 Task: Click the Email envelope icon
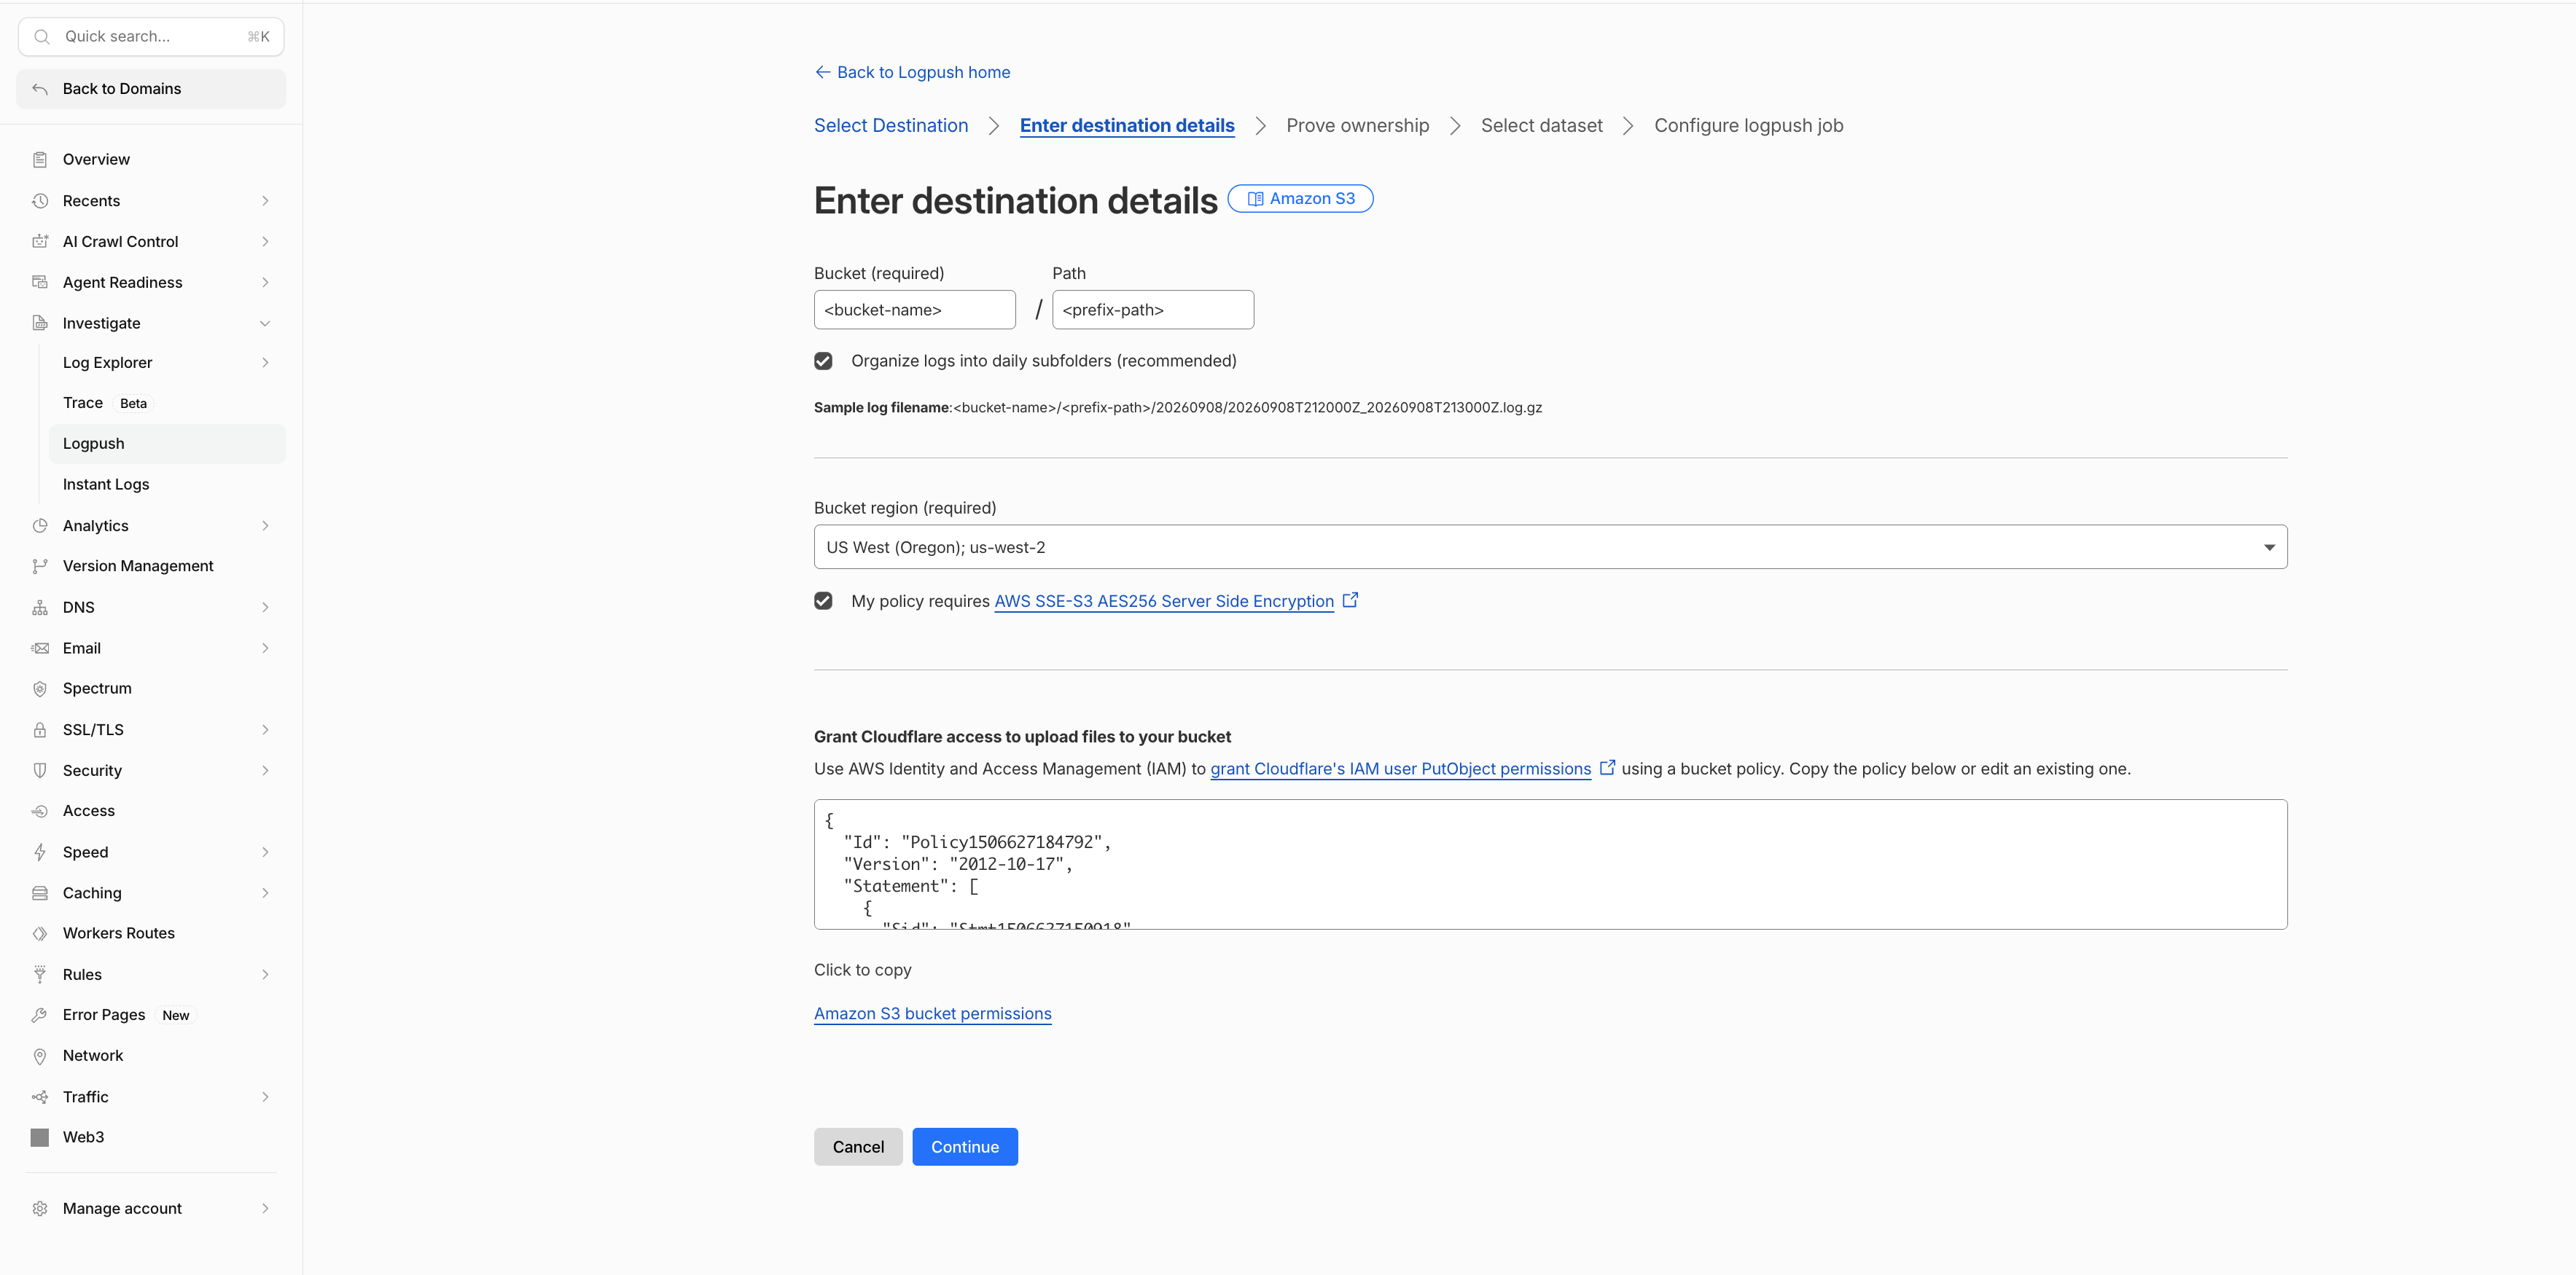[40, 648]
